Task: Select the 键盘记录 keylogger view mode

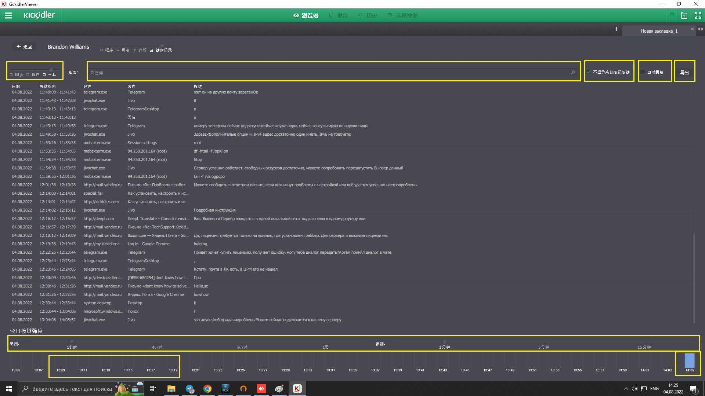Action: click(161, 50)
